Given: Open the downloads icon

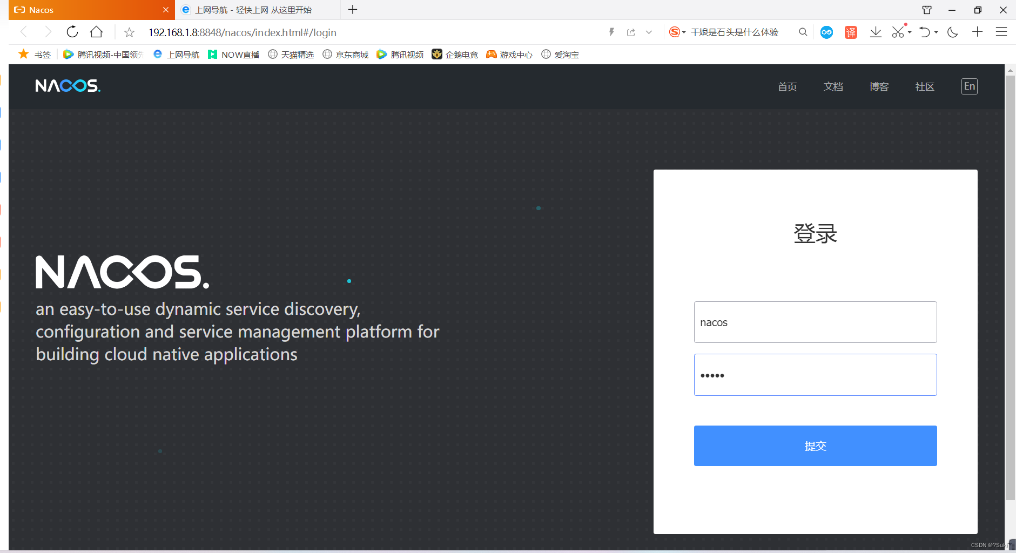Looking at the screenshot, I should [x=876, y=32].
